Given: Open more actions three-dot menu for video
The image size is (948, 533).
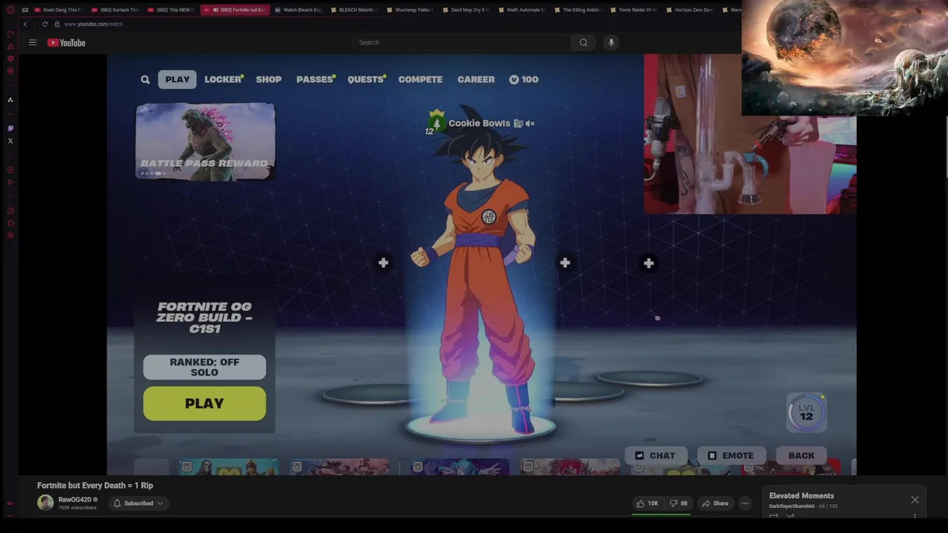Looking at the screenshot, I should pos(745,503).
